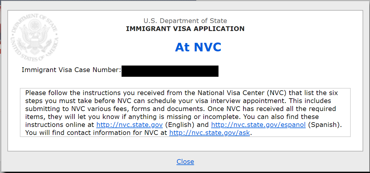
Task: Click the IMMIGRANT VISA APPLICATION title
Action: point(185,29)
